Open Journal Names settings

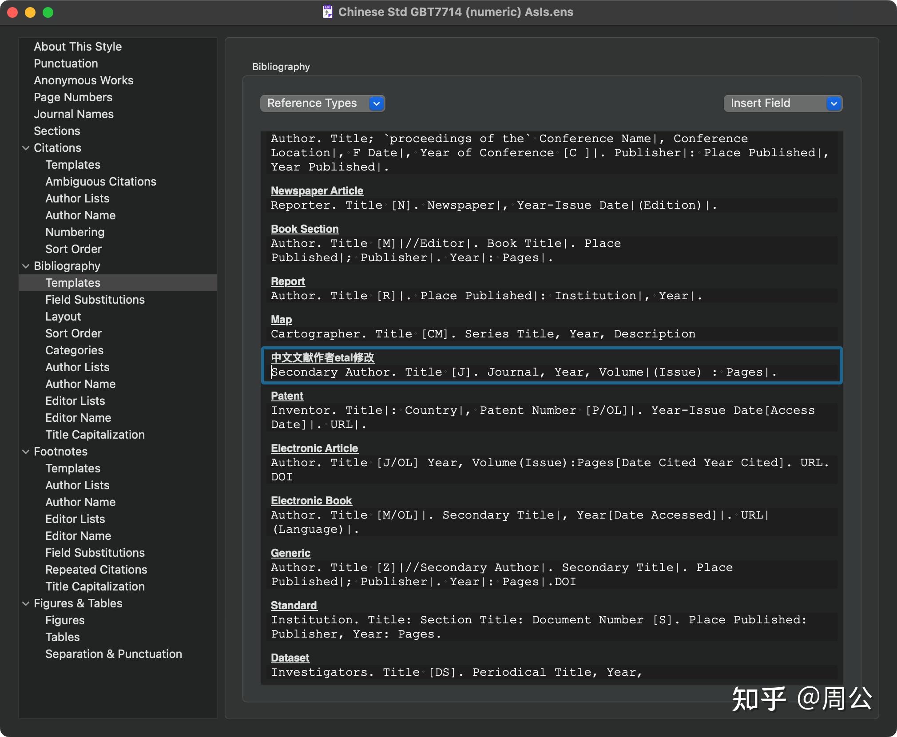tap(74, 114)
